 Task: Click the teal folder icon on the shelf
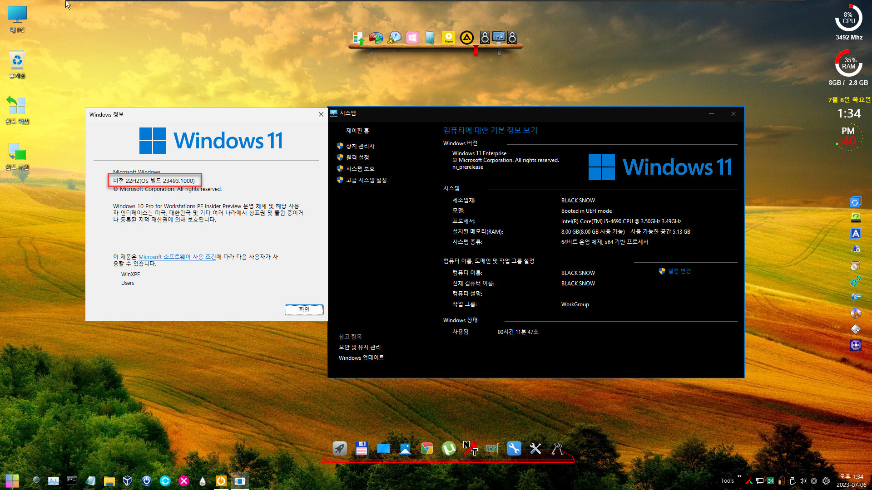point(430,38)
